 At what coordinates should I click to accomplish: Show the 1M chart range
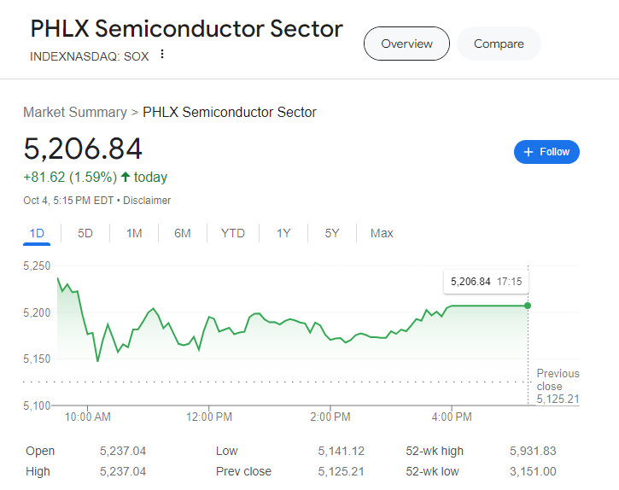point(134,233)
